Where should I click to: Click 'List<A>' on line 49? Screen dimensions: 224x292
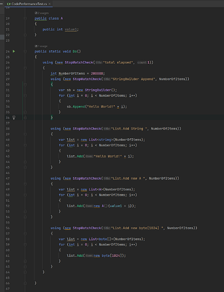[96, 190]
